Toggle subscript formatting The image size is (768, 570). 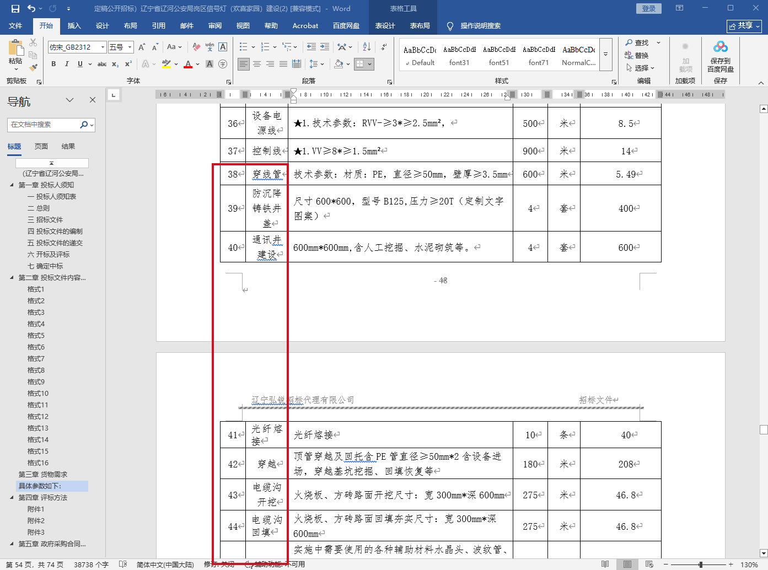115,64
